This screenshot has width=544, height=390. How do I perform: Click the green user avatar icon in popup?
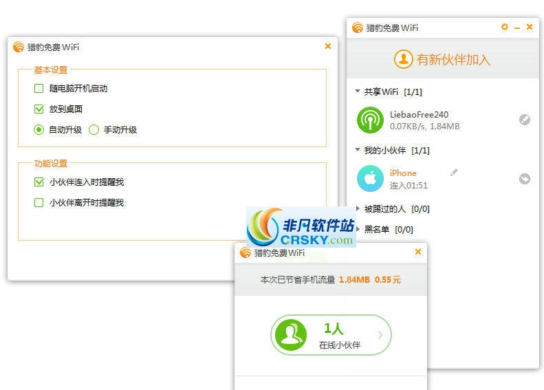pyautogui.click(x=291, y=335)
